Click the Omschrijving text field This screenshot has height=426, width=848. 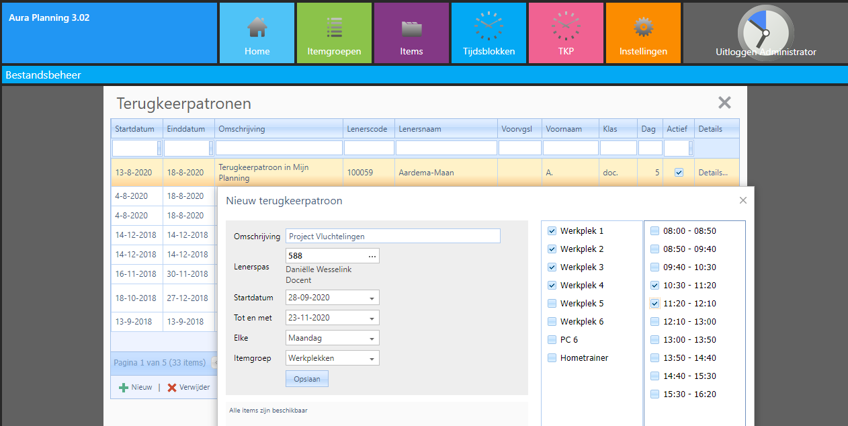tap(392, 237)
